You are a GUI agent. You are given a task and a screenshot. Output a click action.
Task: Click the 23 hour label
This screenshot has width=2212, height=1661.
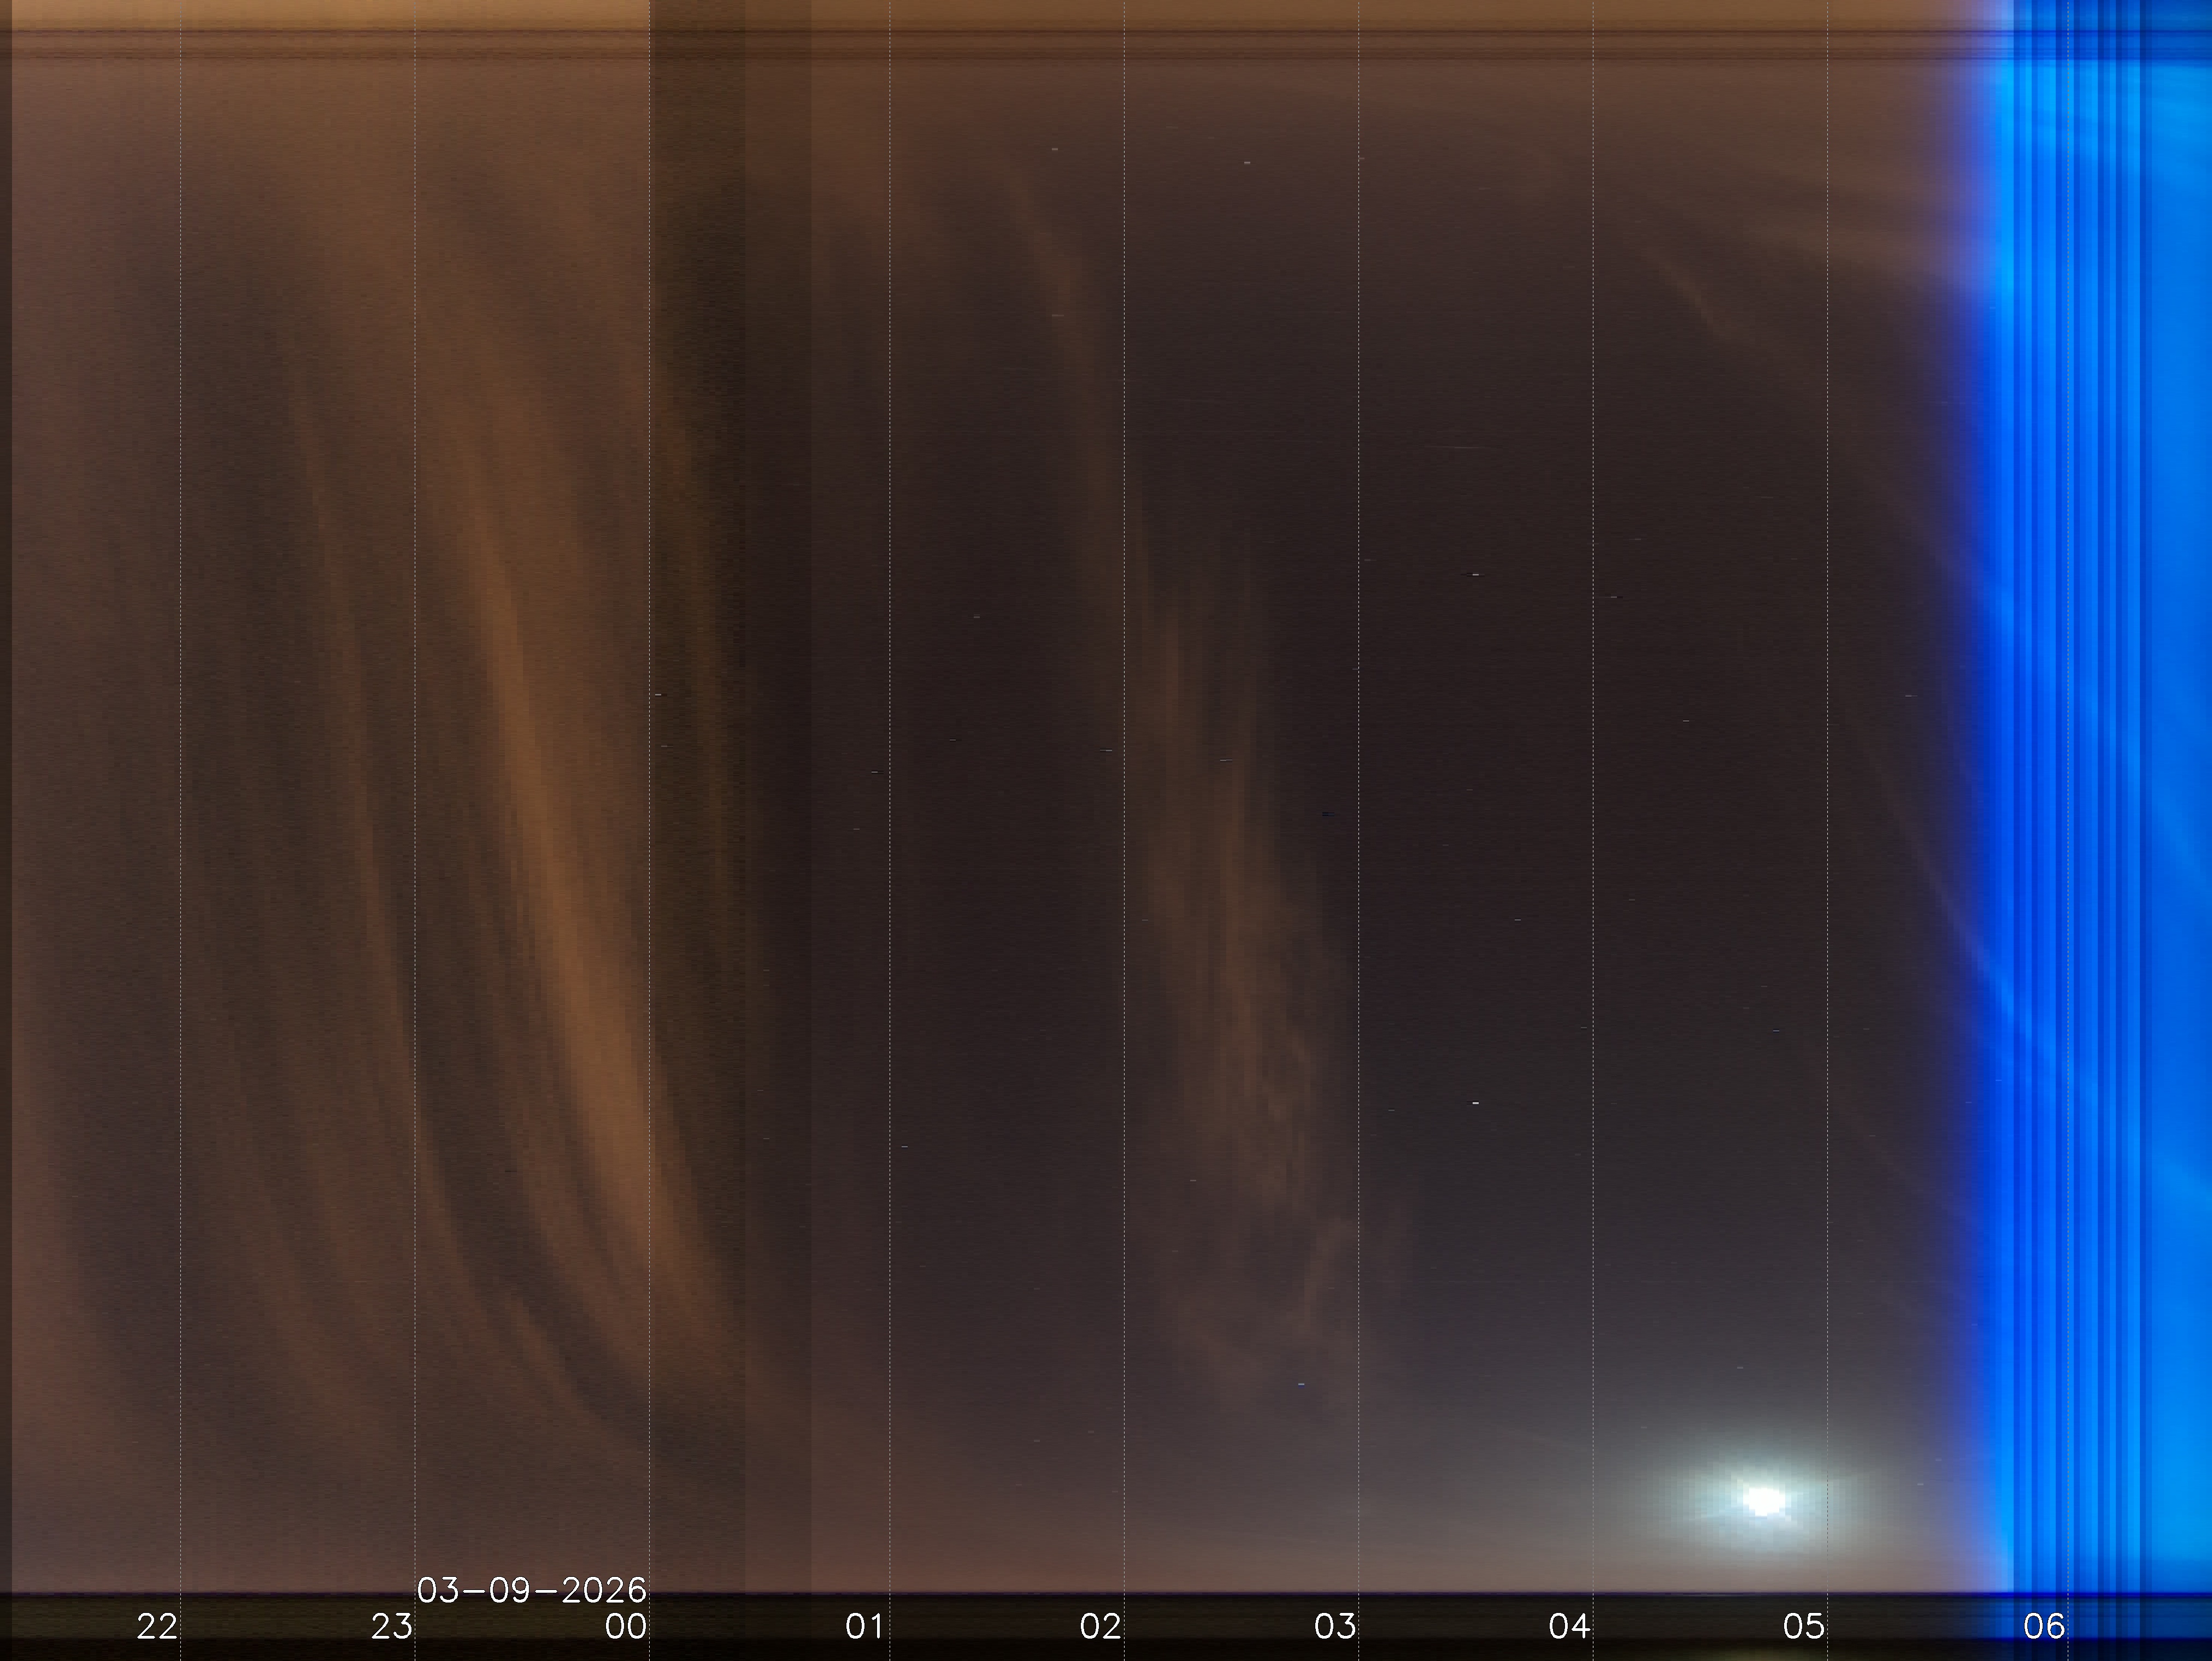[x=391, y=1626]
